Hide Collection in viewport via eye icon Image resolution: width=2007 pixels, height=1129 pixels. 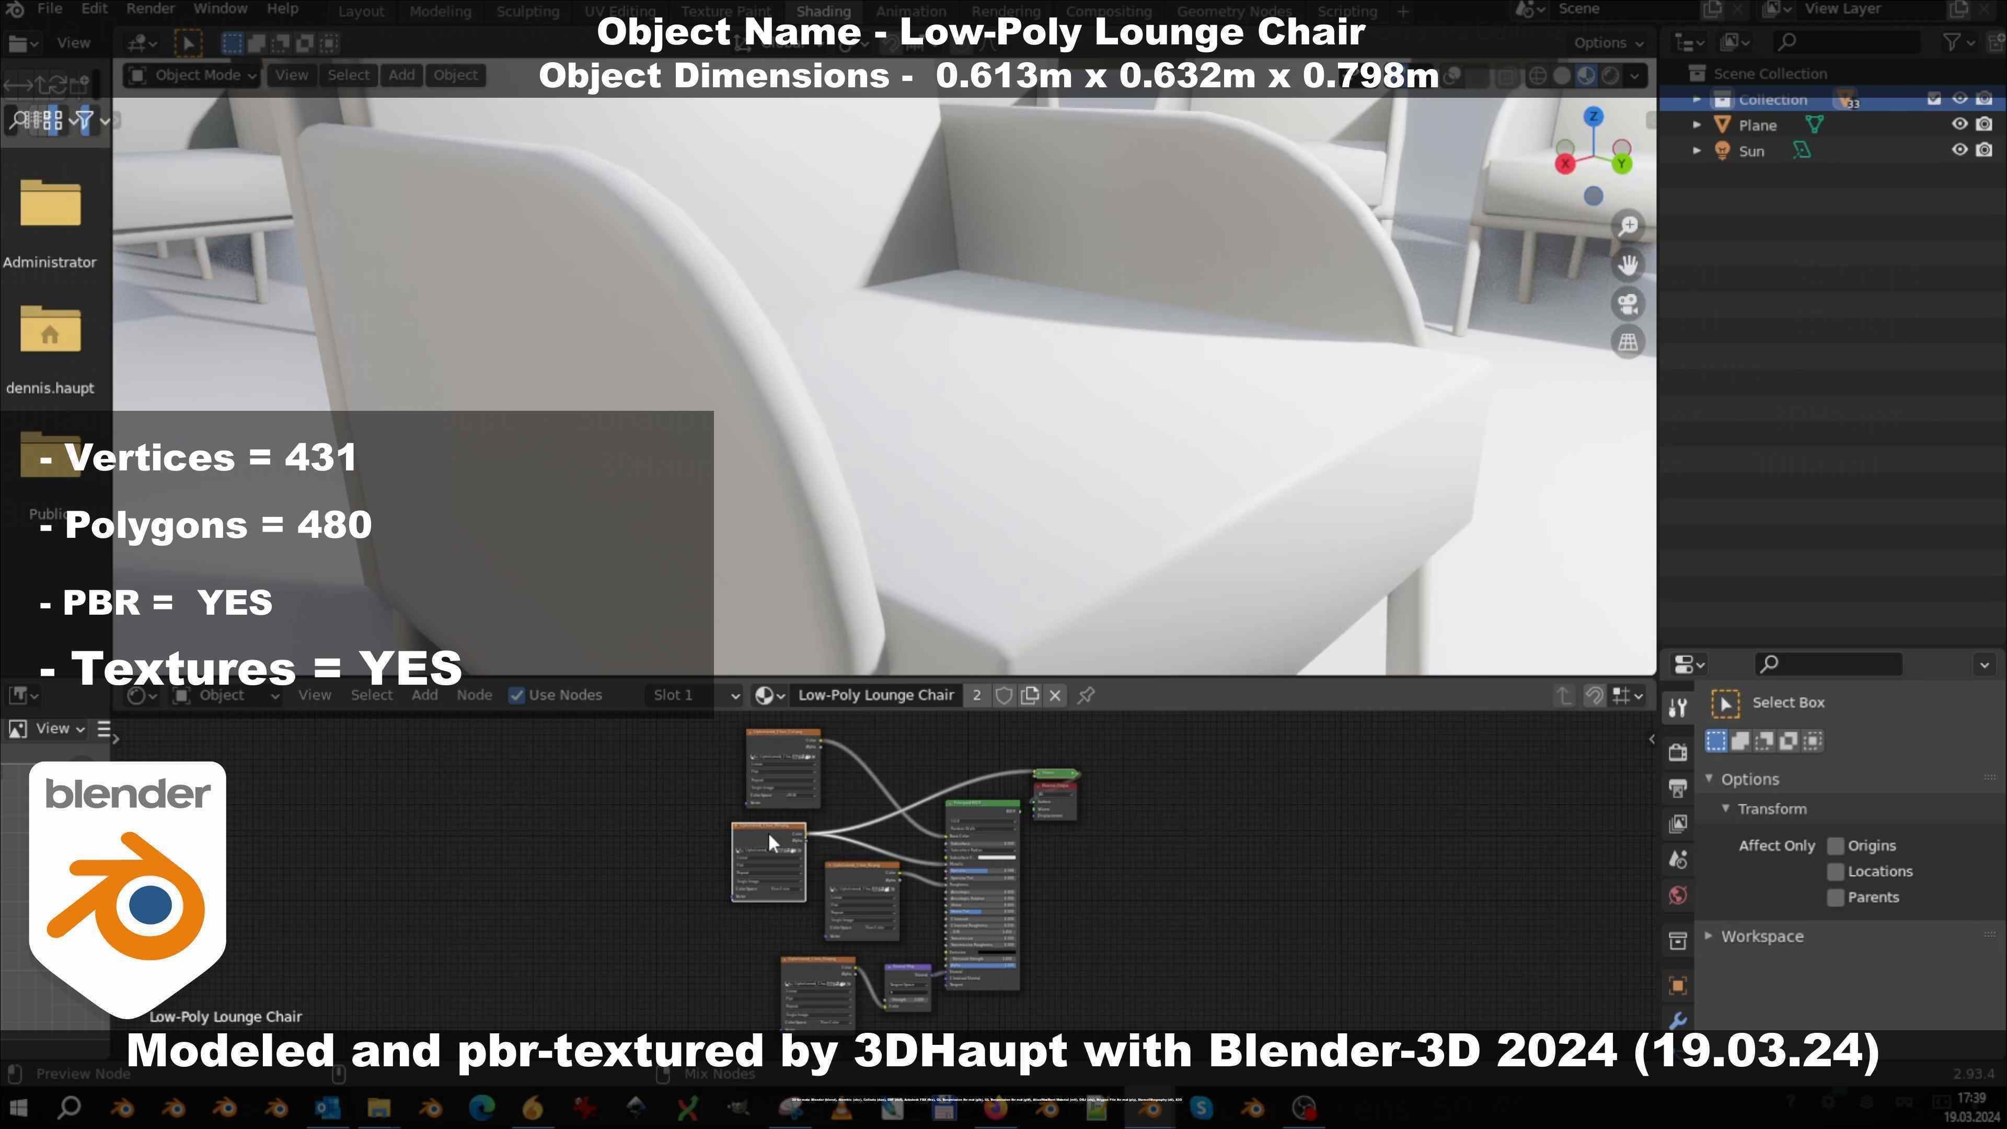(x=1959, y=99)
